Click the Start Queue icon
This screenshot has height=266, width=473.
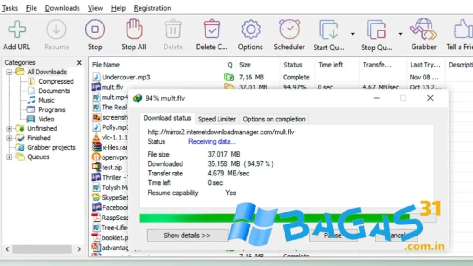click(328, 30)
